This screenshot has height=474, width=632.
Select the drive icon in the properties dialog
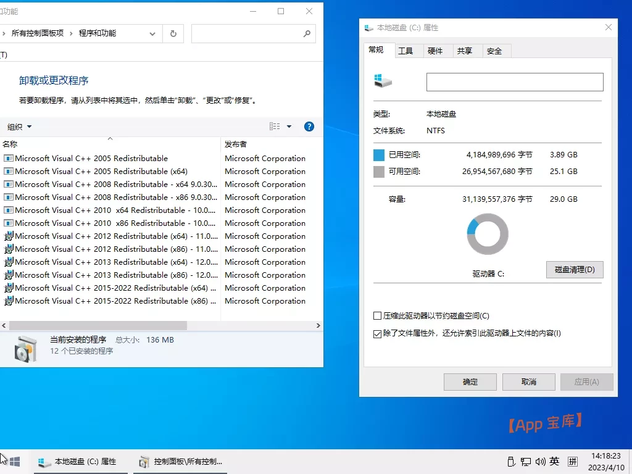pyautogui.click(x=384, y=81)
